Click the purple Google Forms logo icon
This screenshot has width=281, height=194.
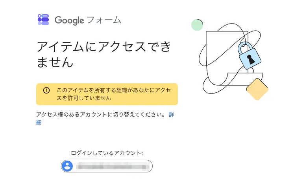point(43,20)
